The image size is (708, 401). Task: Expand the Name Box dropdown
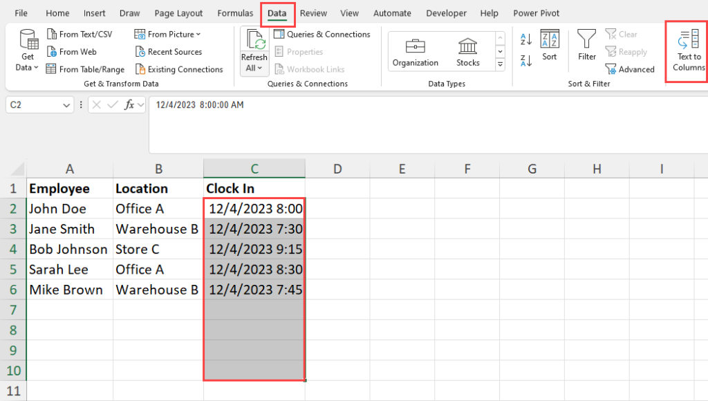(66, 105)
